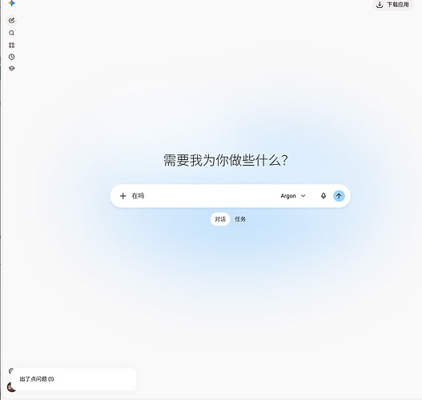Activate the microphone voice input

(324, 196)
